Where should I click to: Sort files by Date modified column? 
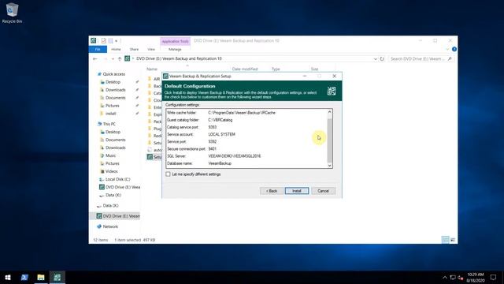pyautogui.click(x=245, y=69)
